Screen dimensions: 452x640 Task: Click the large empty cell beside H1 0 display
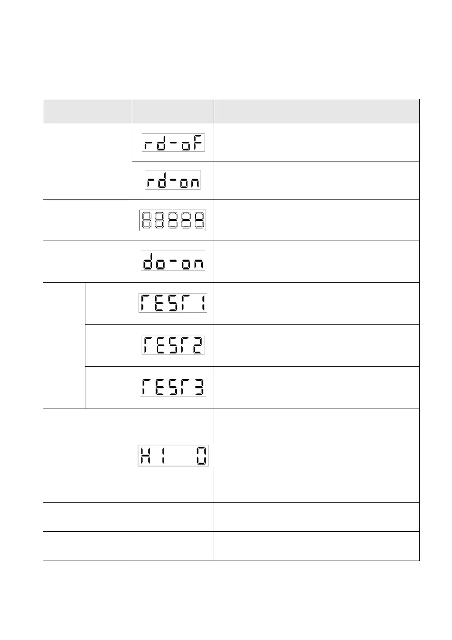pyautogui.click(x=317, y=456)
